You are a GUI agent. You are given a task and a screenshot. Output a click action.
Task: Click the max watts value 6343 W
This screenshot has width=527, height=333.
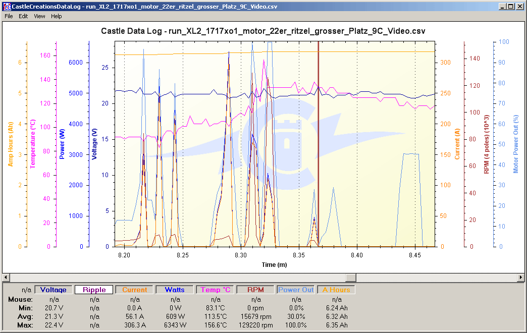[175, 325]
